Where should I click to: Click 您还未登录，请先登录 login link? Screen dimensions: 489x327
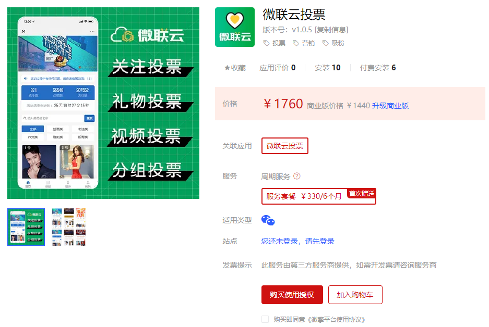298,241
